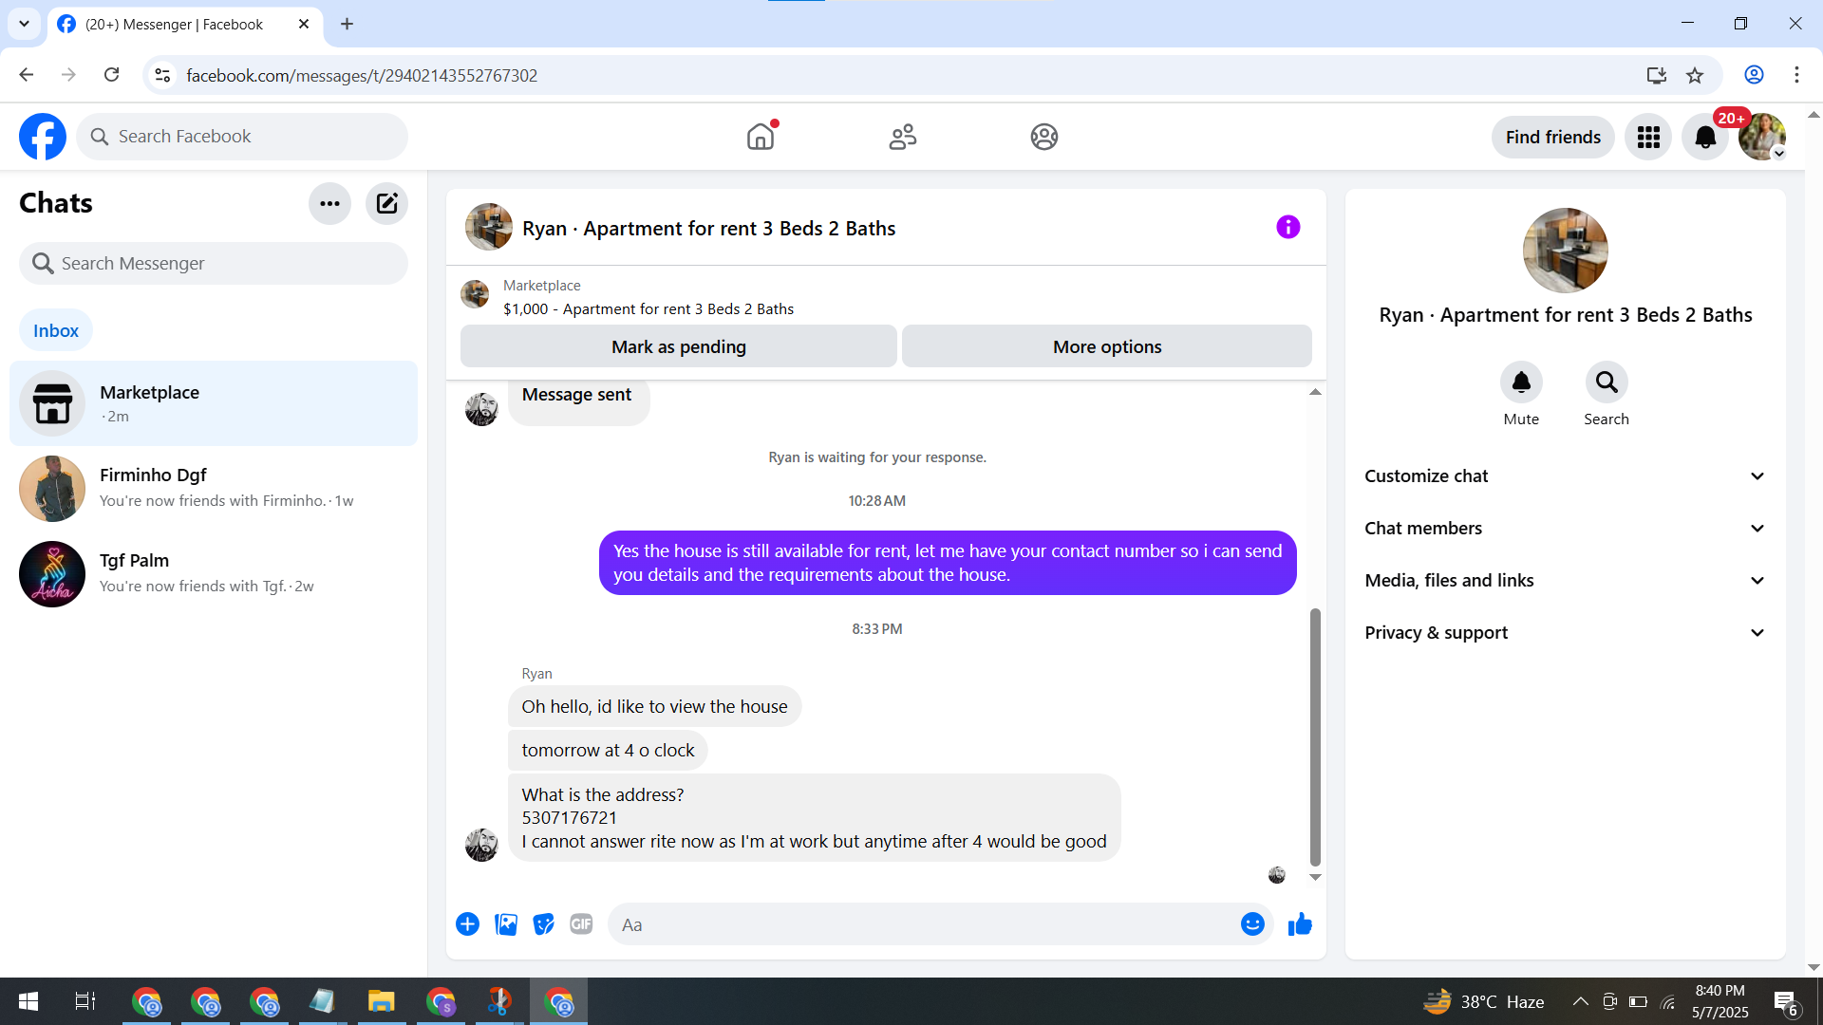The height and width of the screenshot is (1025, 1823).
Task: Open Firminho Dgf chat
Action: (x=214, y=488)
